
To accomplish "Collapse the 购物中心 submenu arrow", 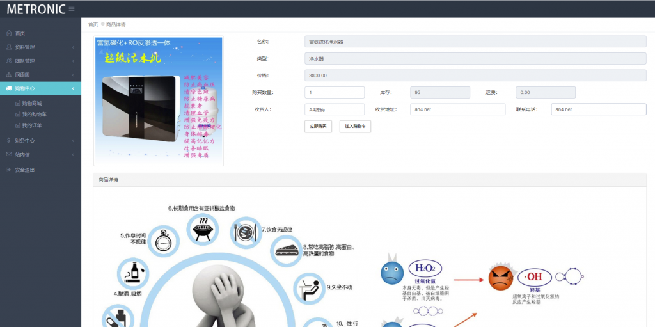I will click(x=74, y=88).
